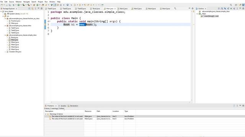Select module-info.java in Package Explorer
245x137 pixels.
point(15,52)
